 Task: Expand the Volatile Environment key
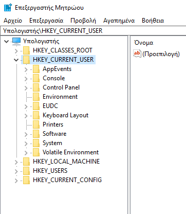(26, 153)
